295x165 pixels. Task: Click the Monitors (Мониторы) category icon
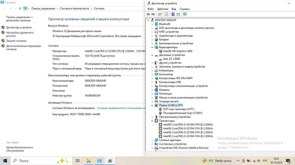(156, 94)
